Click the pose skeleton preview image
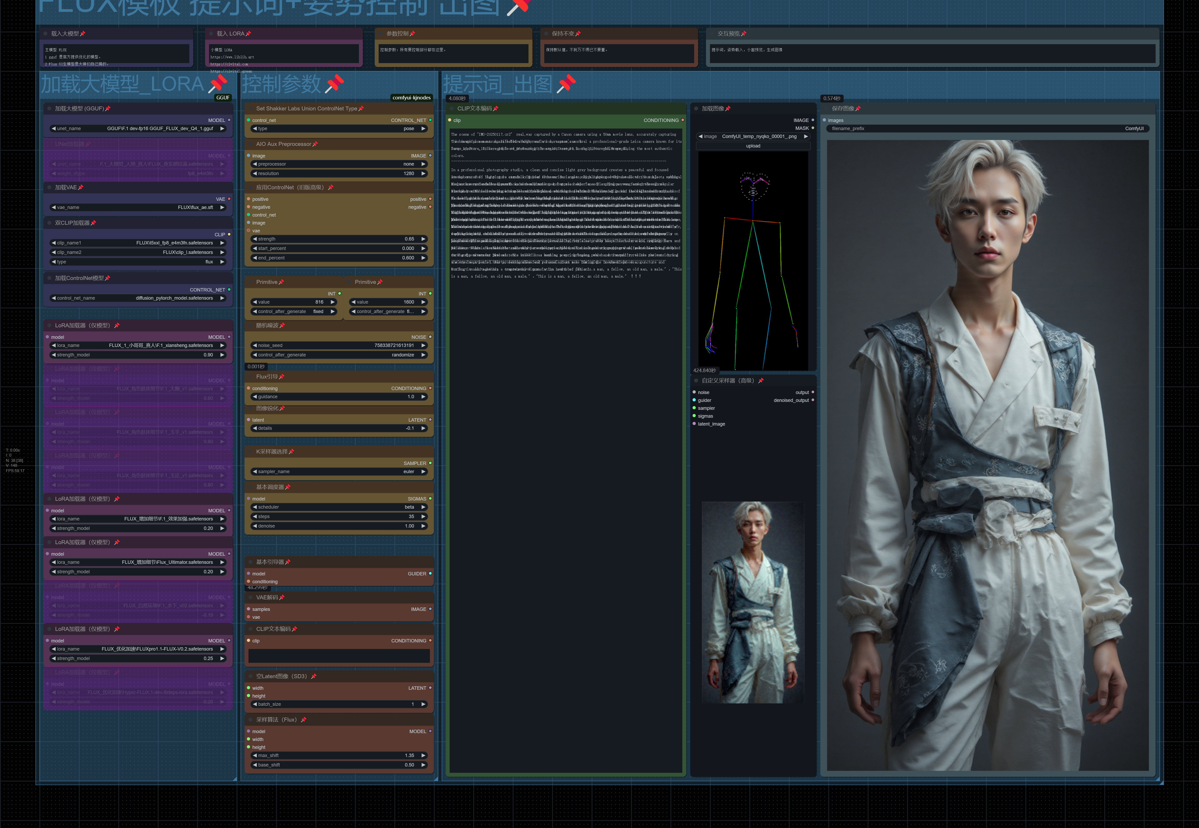The height and width of the screenshot is (828, 1199). point(753,260)
